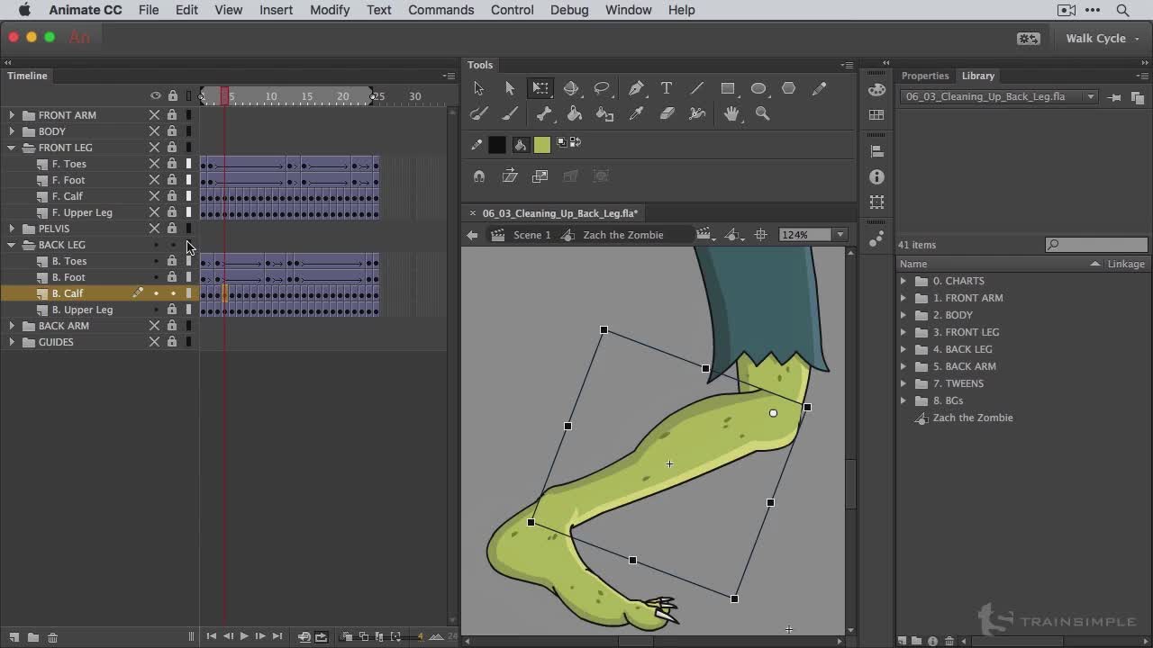Select the Lasso tool
Viewport: 1153px width, 648px height.
tap(602, 88)
